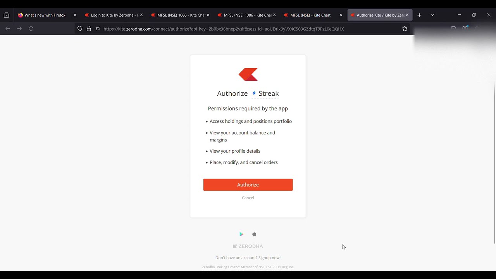
Task: Open a new tab with plus icon
Action: tap(419, 15)
